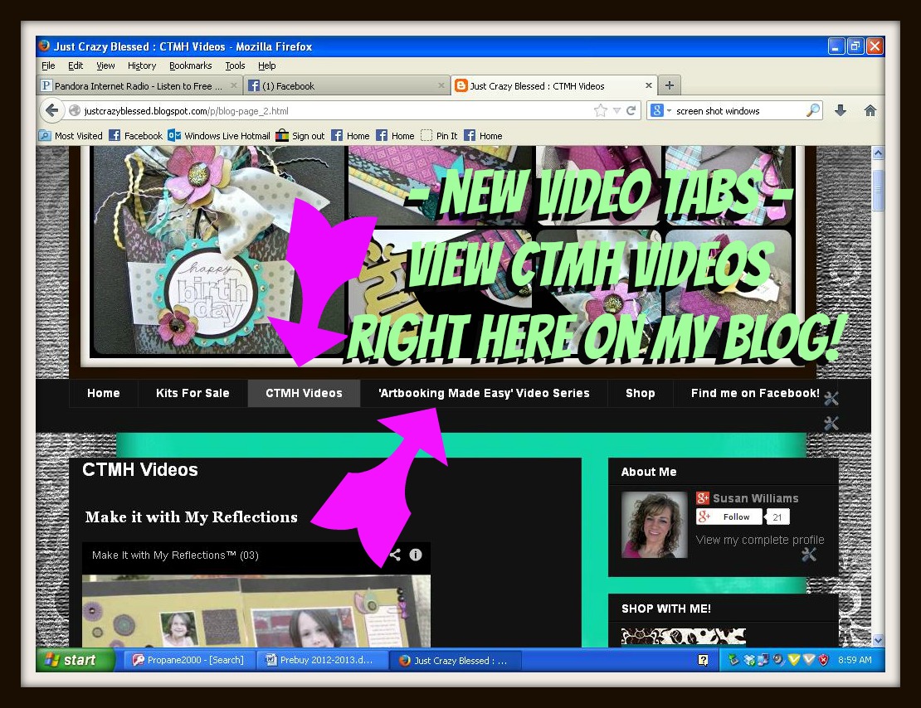The height and width of the screenshot is (708, 921).
Task: Click the Google+ icon beside Susan Williams
Action: [x=703, y=498]
